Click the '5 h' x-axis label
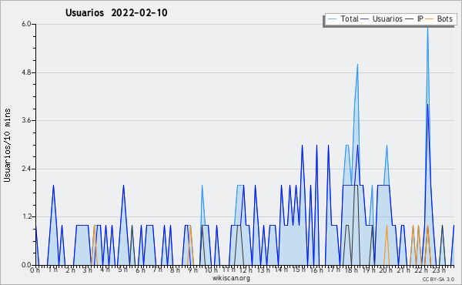462x285 pixels. point(122,270)
